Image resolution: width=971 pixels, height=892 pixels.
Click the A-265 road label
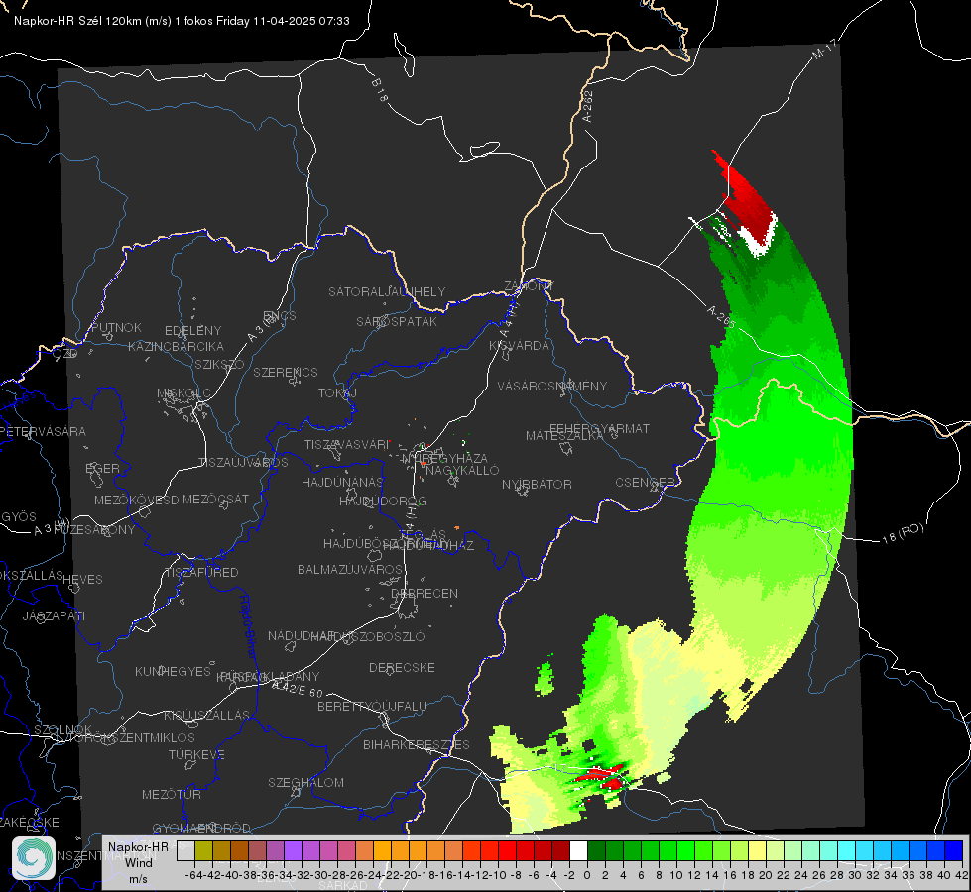pyautogui.click(x=721, y=317)
